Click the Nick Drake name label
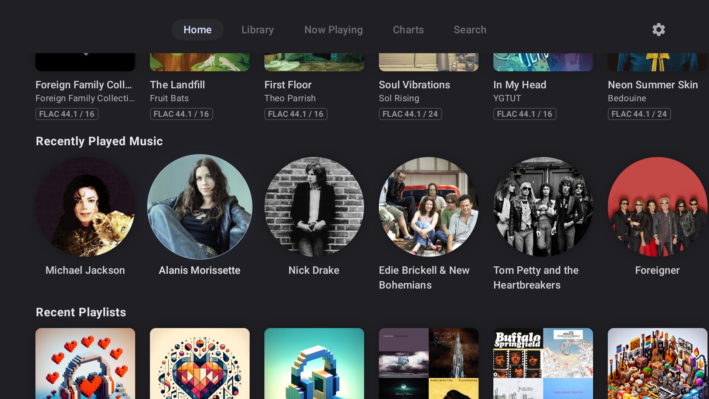This screenshot has width=709, height=399. coord(314,270)
